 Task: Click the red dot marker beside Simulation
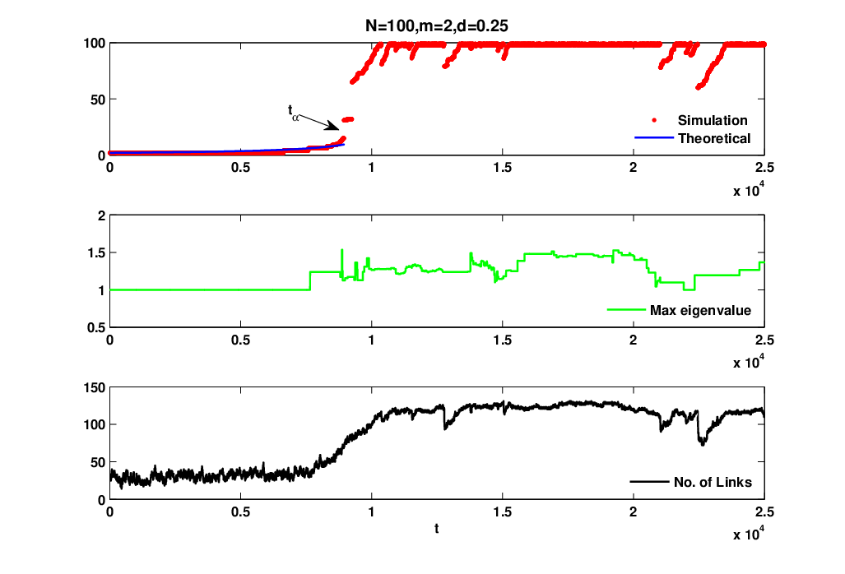click(654, 120)
